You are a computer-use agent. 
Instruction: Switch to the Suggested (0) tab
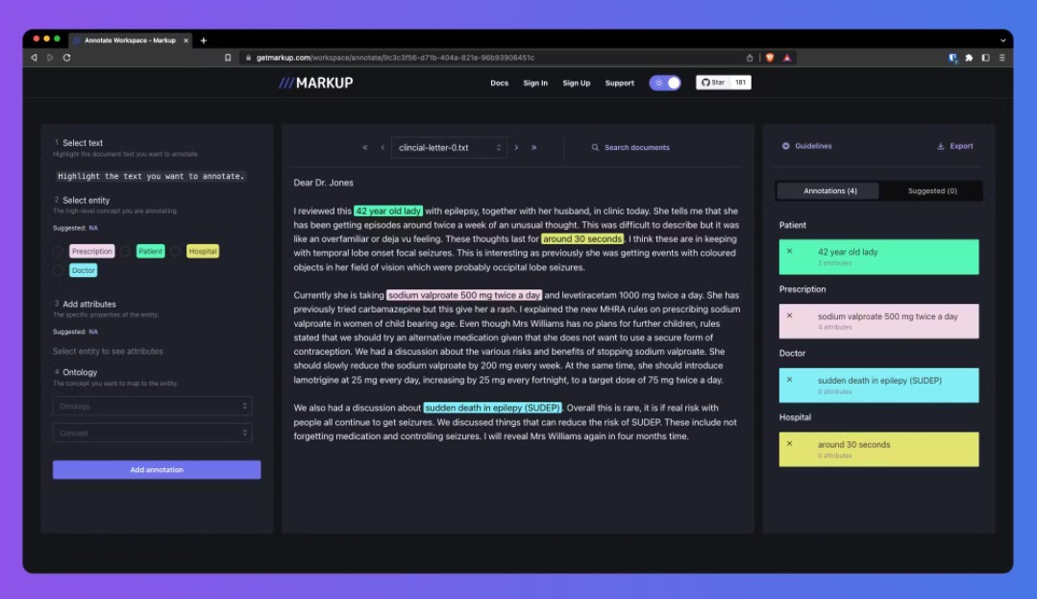click(931, 190)
